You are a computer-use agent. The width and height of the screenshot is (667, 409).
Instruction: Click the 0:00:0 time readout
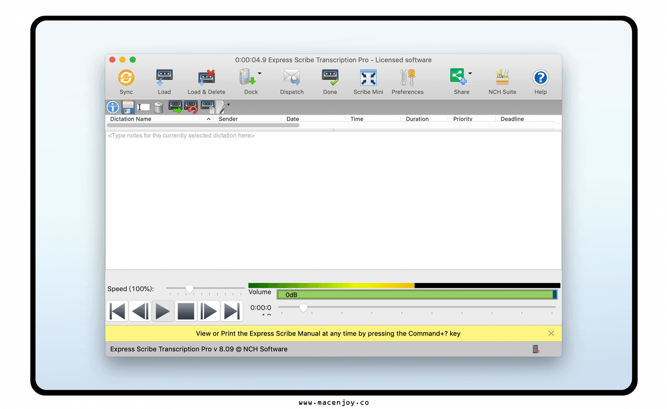[261, 308]
